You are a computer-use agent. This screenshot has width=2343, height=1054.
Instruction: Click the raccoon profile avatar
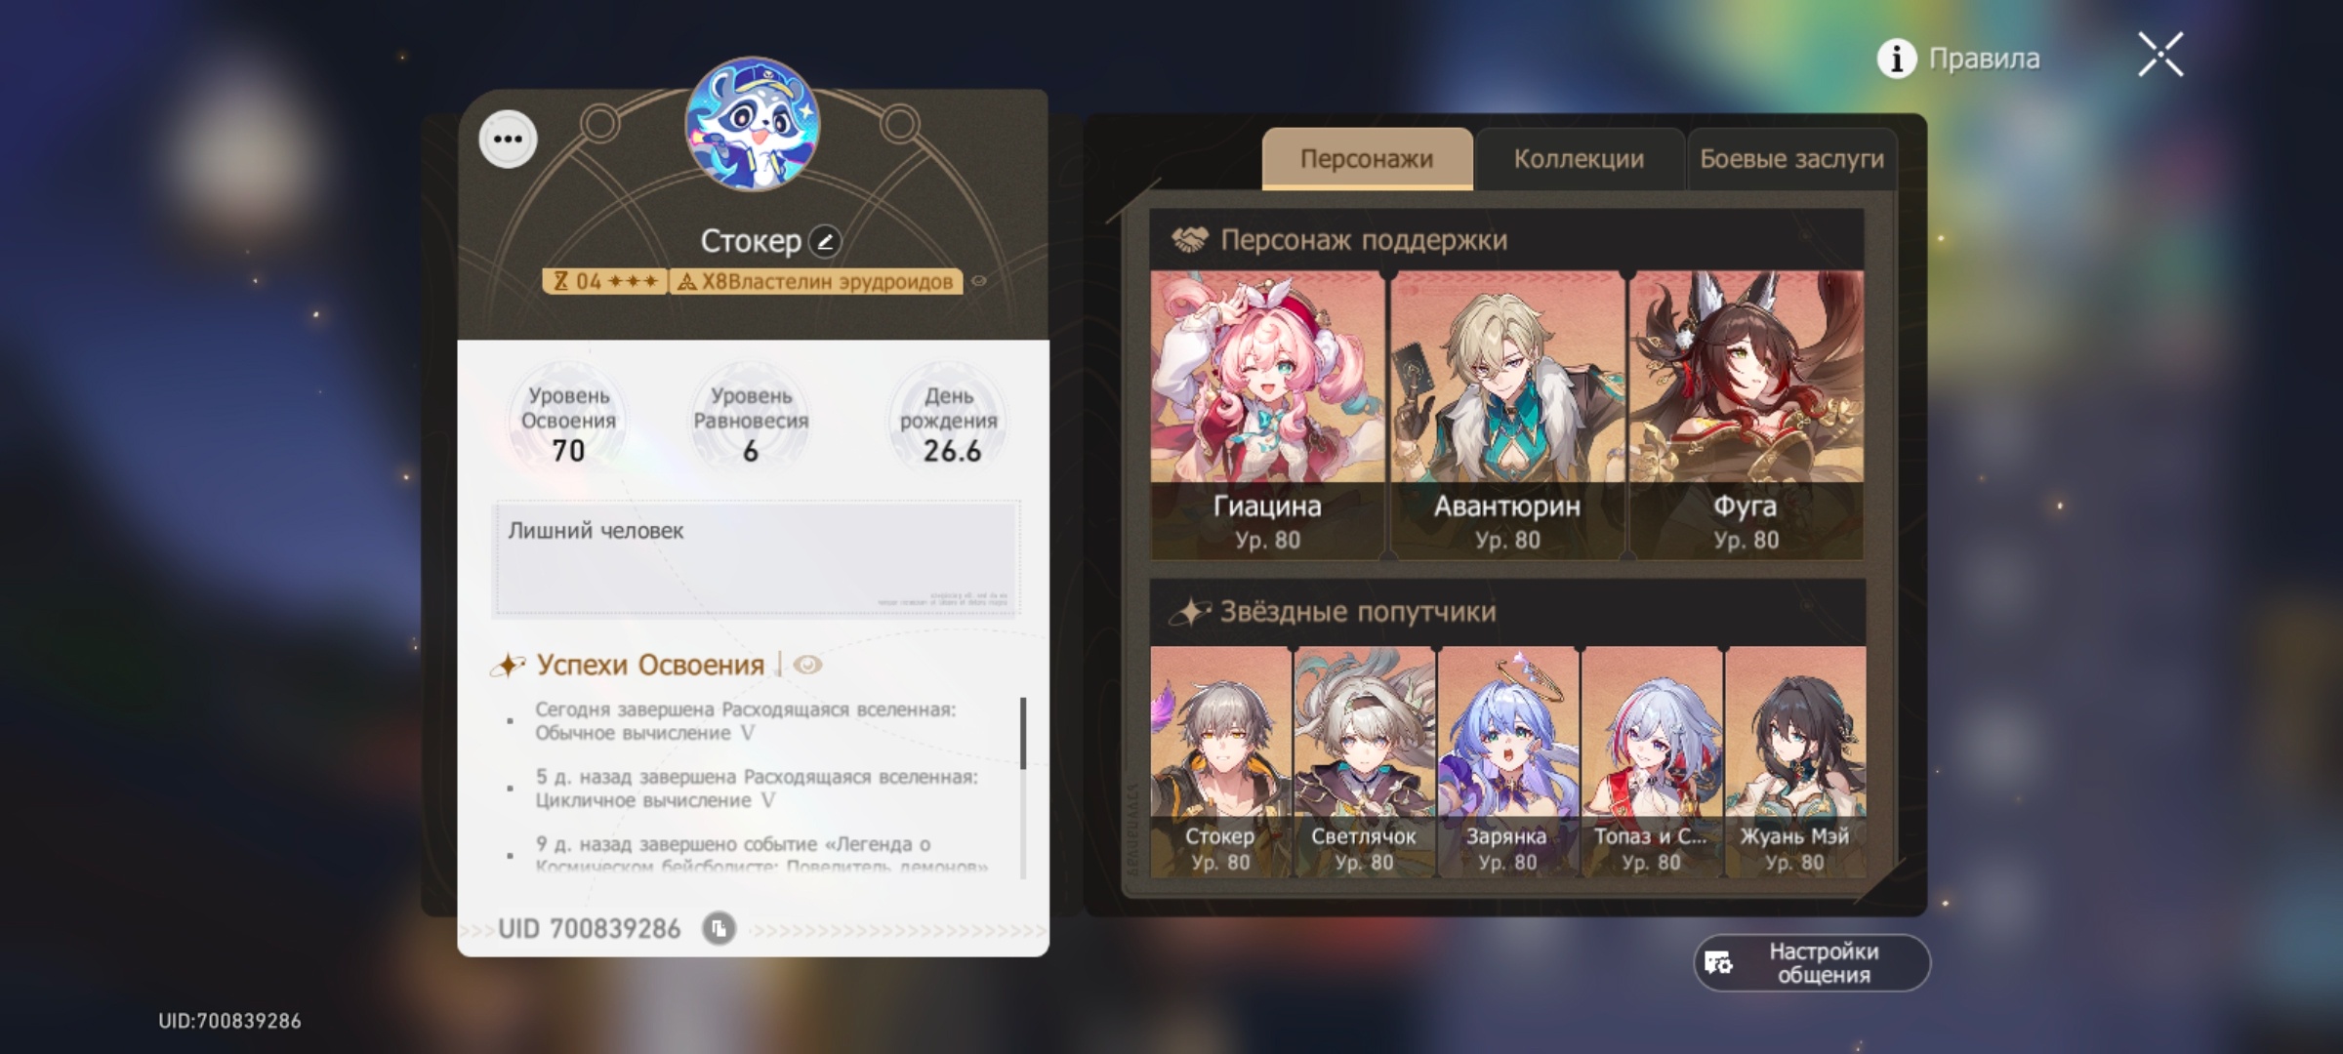[x=752, y=124]
